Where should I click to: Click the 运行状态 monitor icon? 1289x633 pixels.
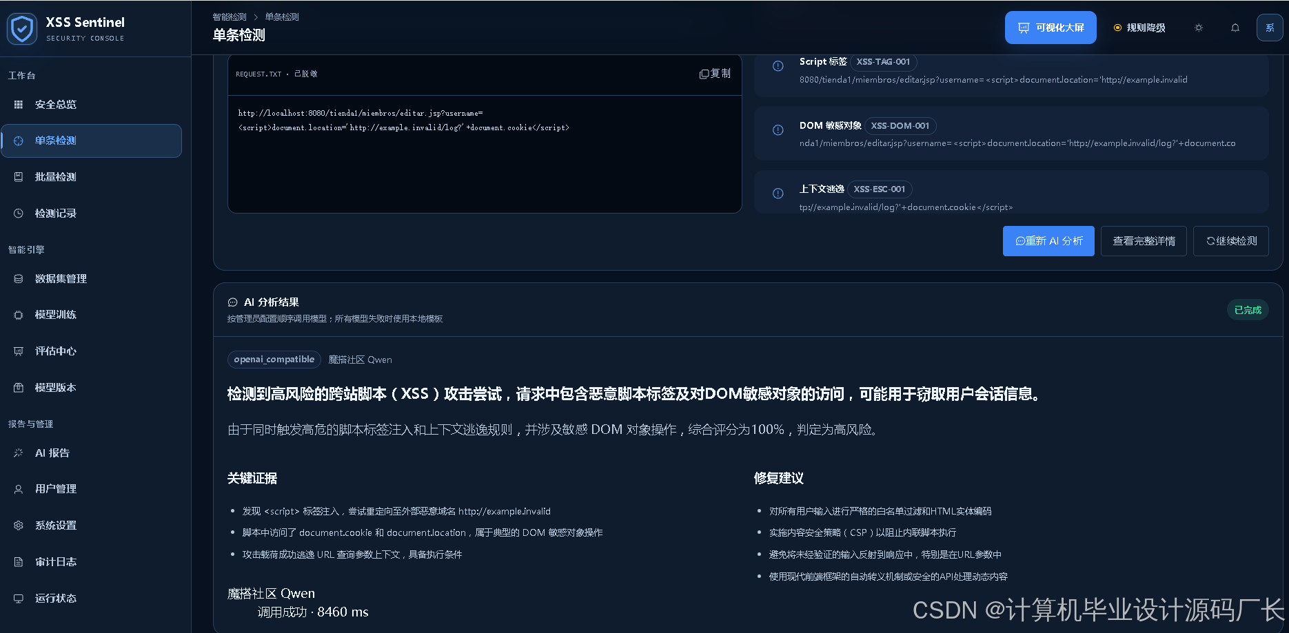click(x=19, y=599)
